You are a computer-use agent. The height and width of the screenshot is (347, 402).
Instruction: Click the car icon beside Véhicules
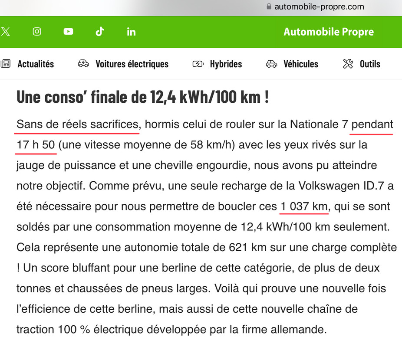click(x=271, y=64)
